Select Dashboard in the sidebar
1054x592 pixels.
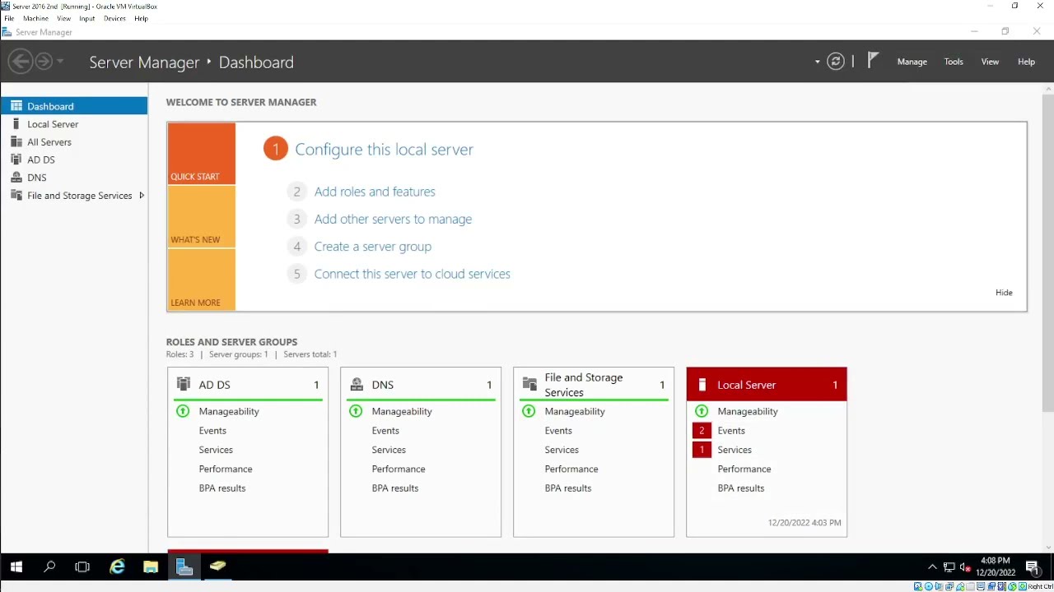click(74, 106)
